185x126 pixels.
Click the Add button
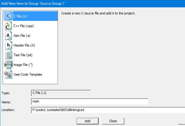click(x=87, y=121)
